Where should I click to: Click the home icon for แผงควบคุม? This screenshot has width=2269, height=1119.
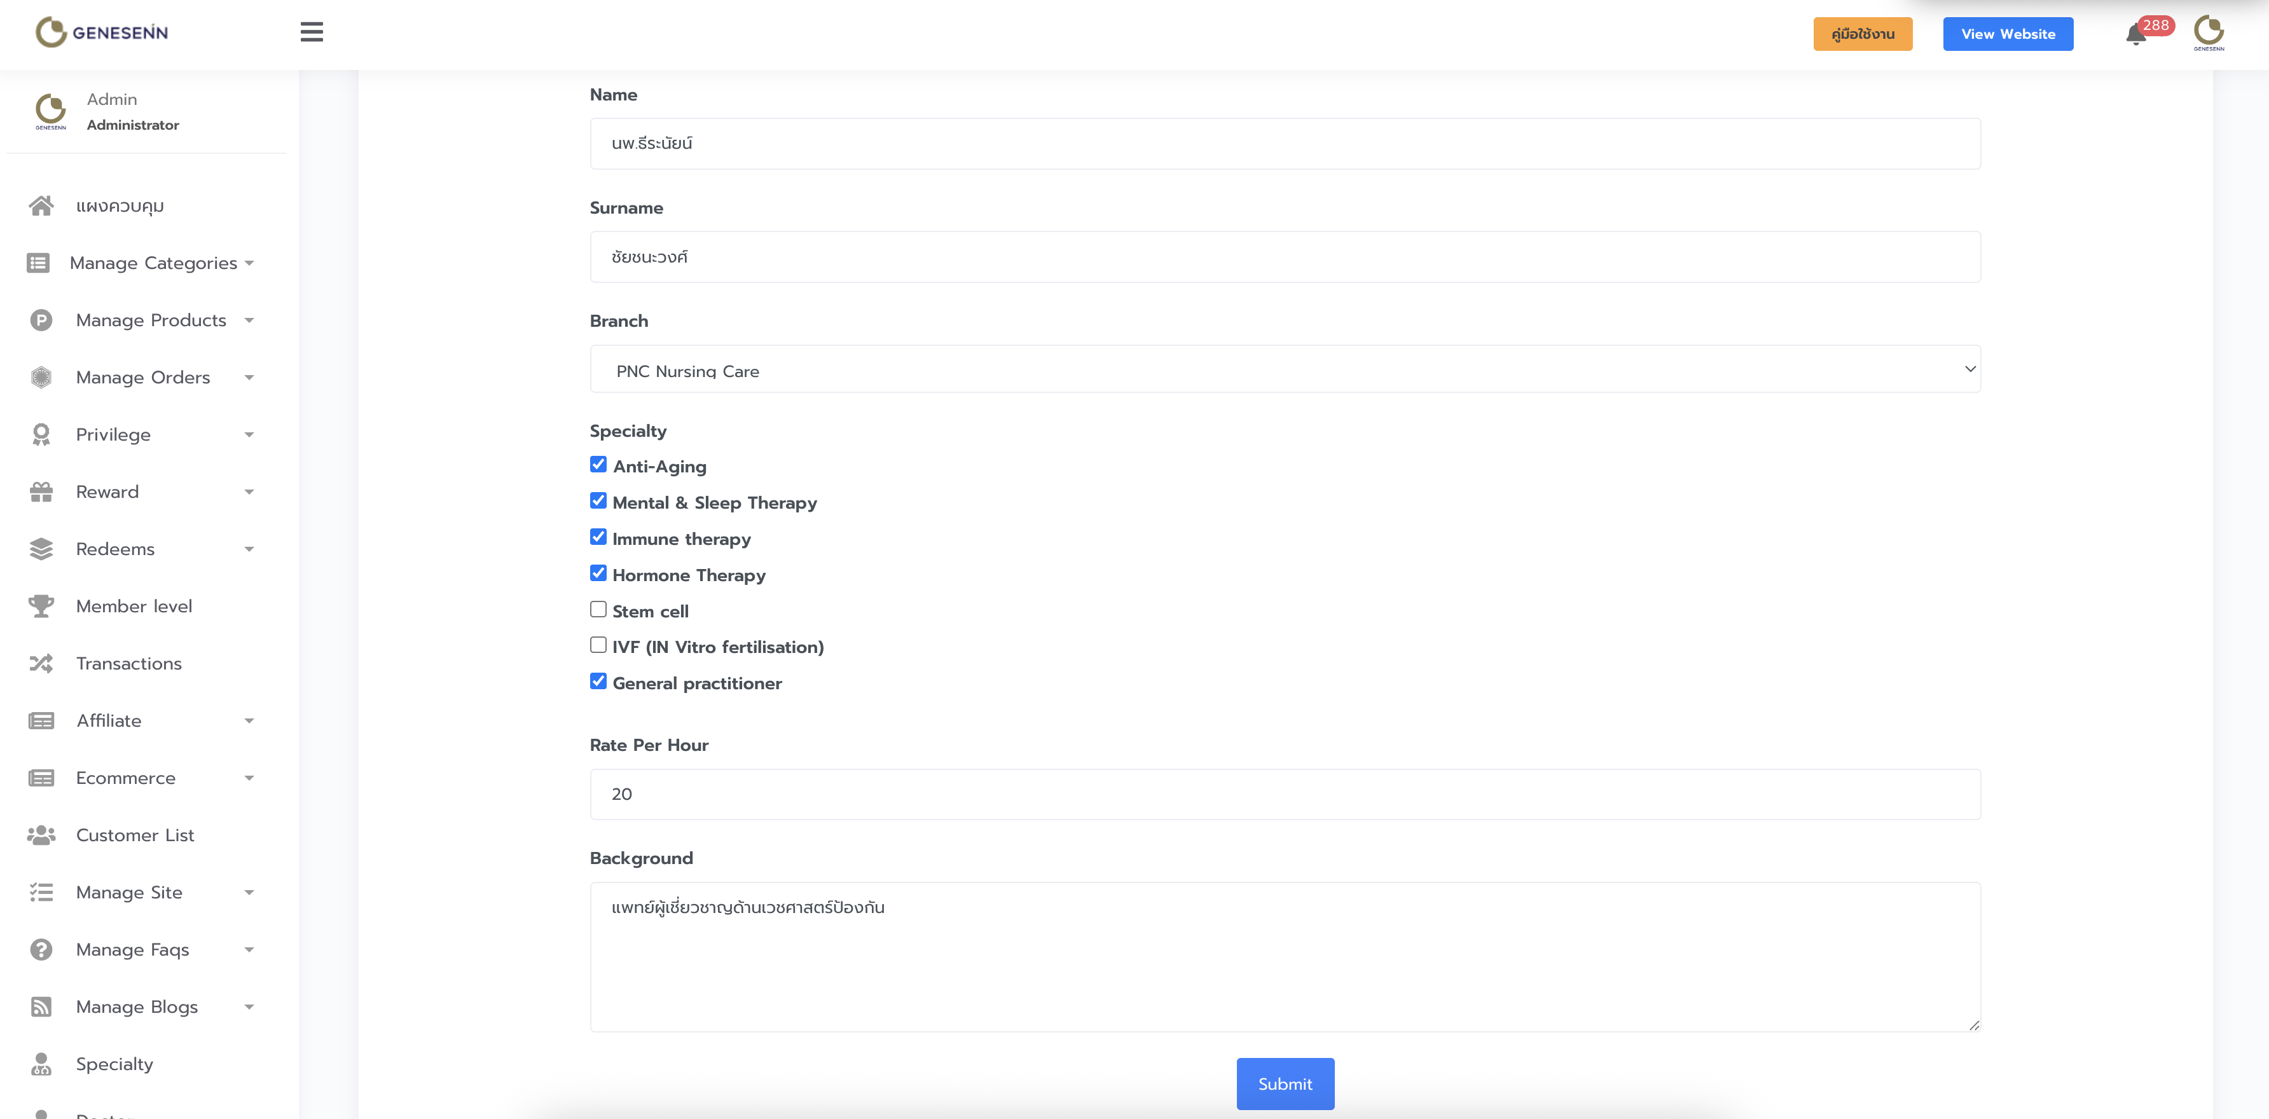click(41, 206)
